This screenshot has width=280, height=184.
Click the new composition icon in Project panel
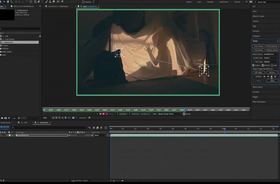(6, 118)
